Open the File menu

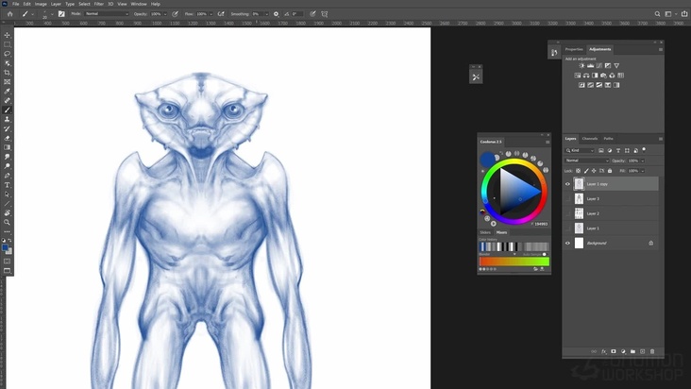(15, 4)
